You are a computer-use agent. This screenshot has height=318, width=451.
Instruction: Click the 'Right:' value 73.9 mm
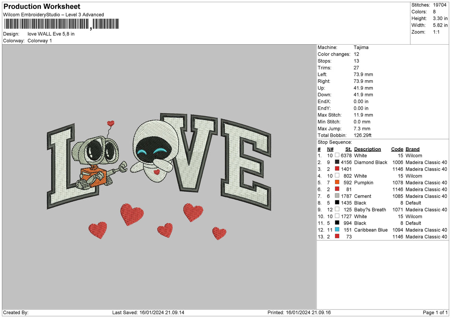[363, 81]
